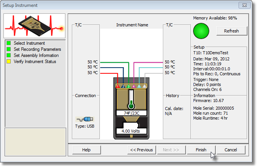This screenshot has height=167, width=257.
Task: Click the Refresh button
Action: click(x=232, y=31)
